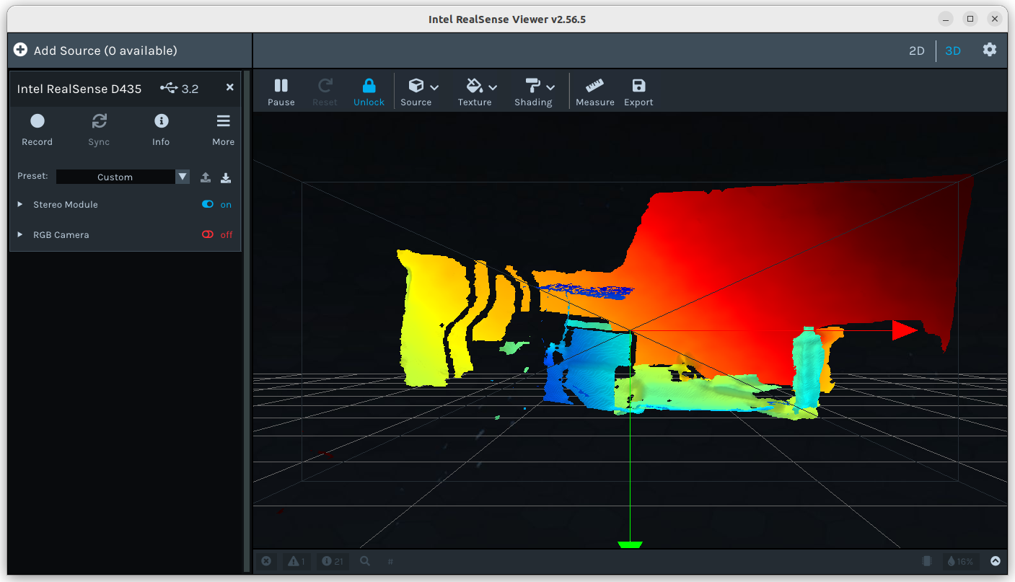Click the red X-axis arrow in viewport
The image size is (1015, 582).
pos(905,330)
